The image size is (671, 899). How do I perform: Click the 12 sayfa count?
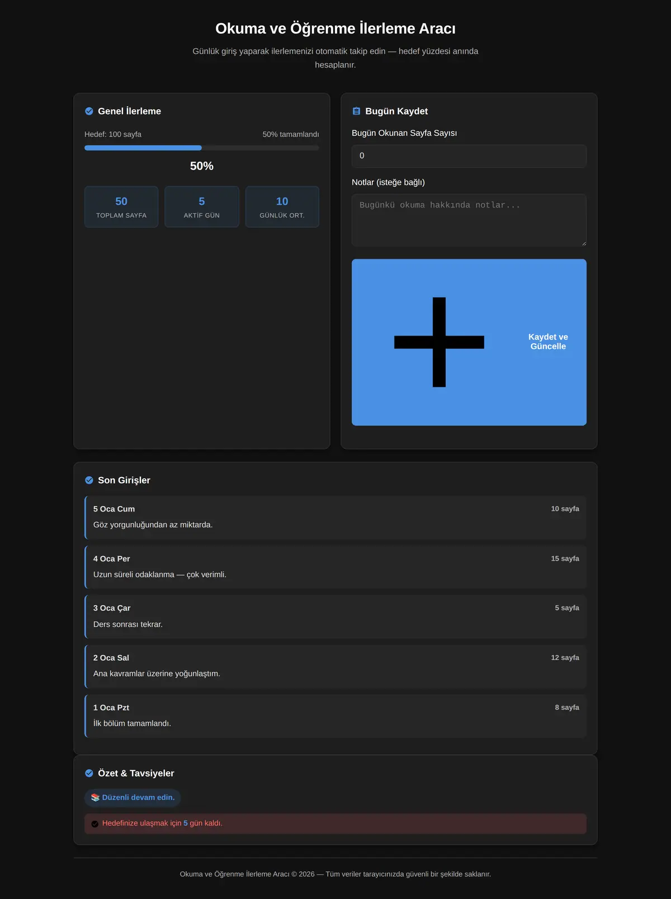coord(565,657)
